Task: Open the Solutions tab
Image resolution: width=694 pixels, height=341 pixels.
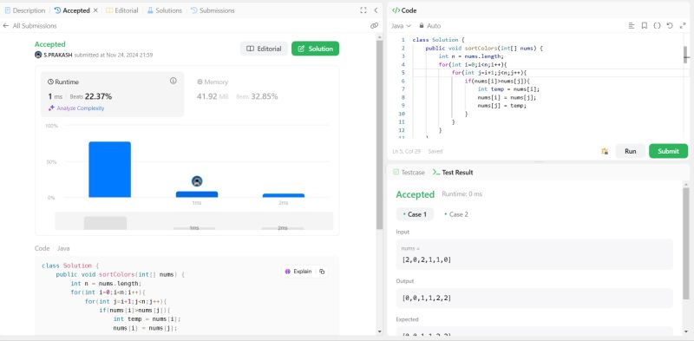Action: pyautogui.click(x=164, y=10)
